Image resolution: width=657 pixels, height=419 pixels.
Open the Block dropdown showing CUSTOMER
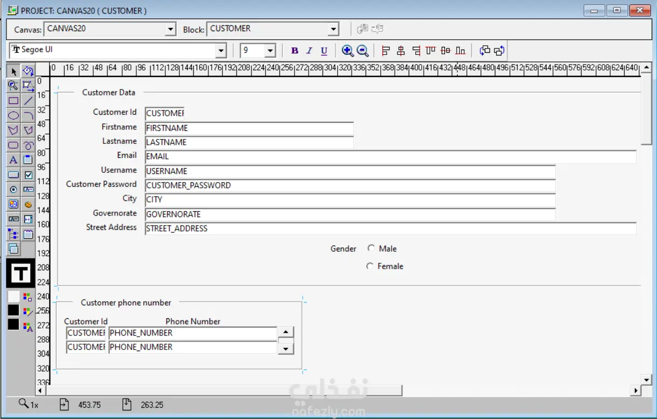tap(333, 29)
